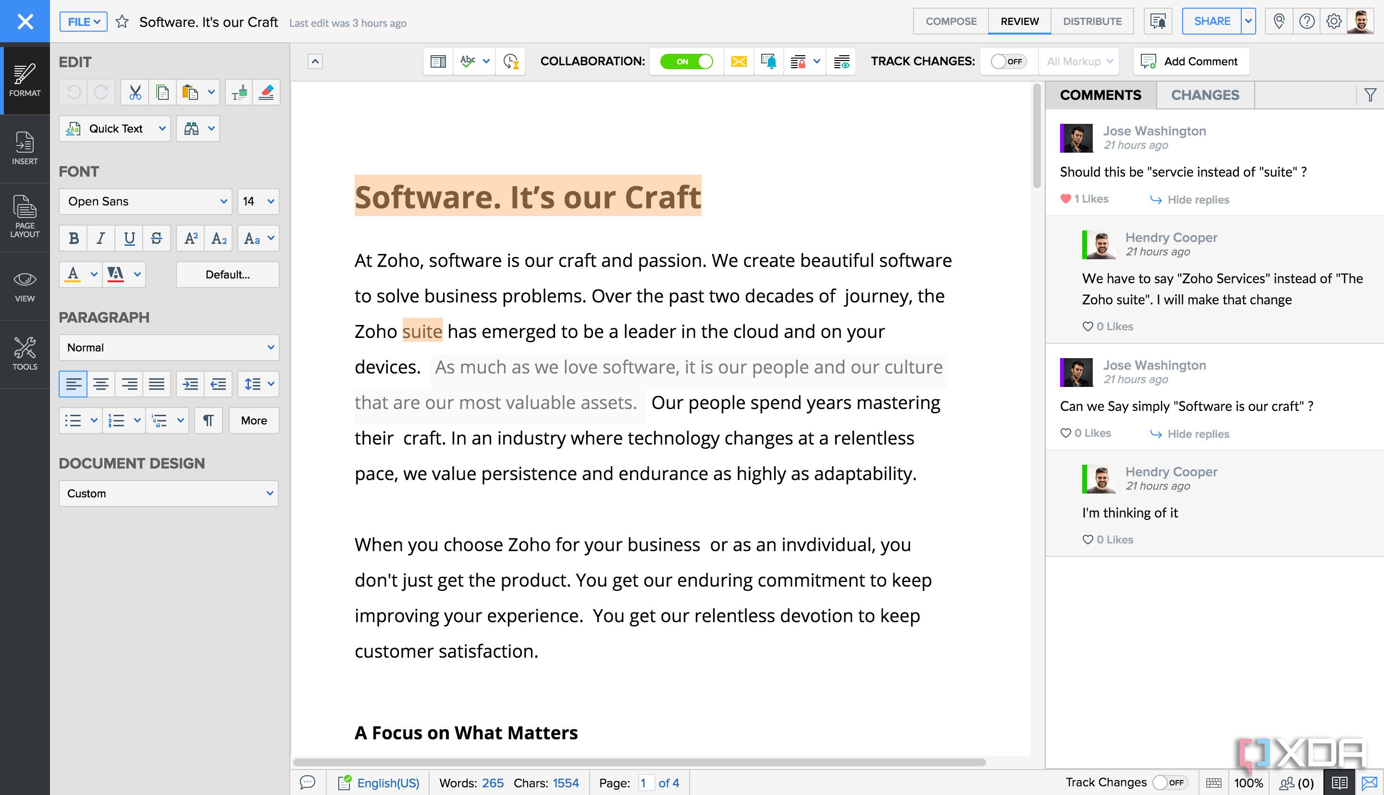Open the Open Sans font dropdown
Screen dimensions: 1384x795
pos(145,202)
